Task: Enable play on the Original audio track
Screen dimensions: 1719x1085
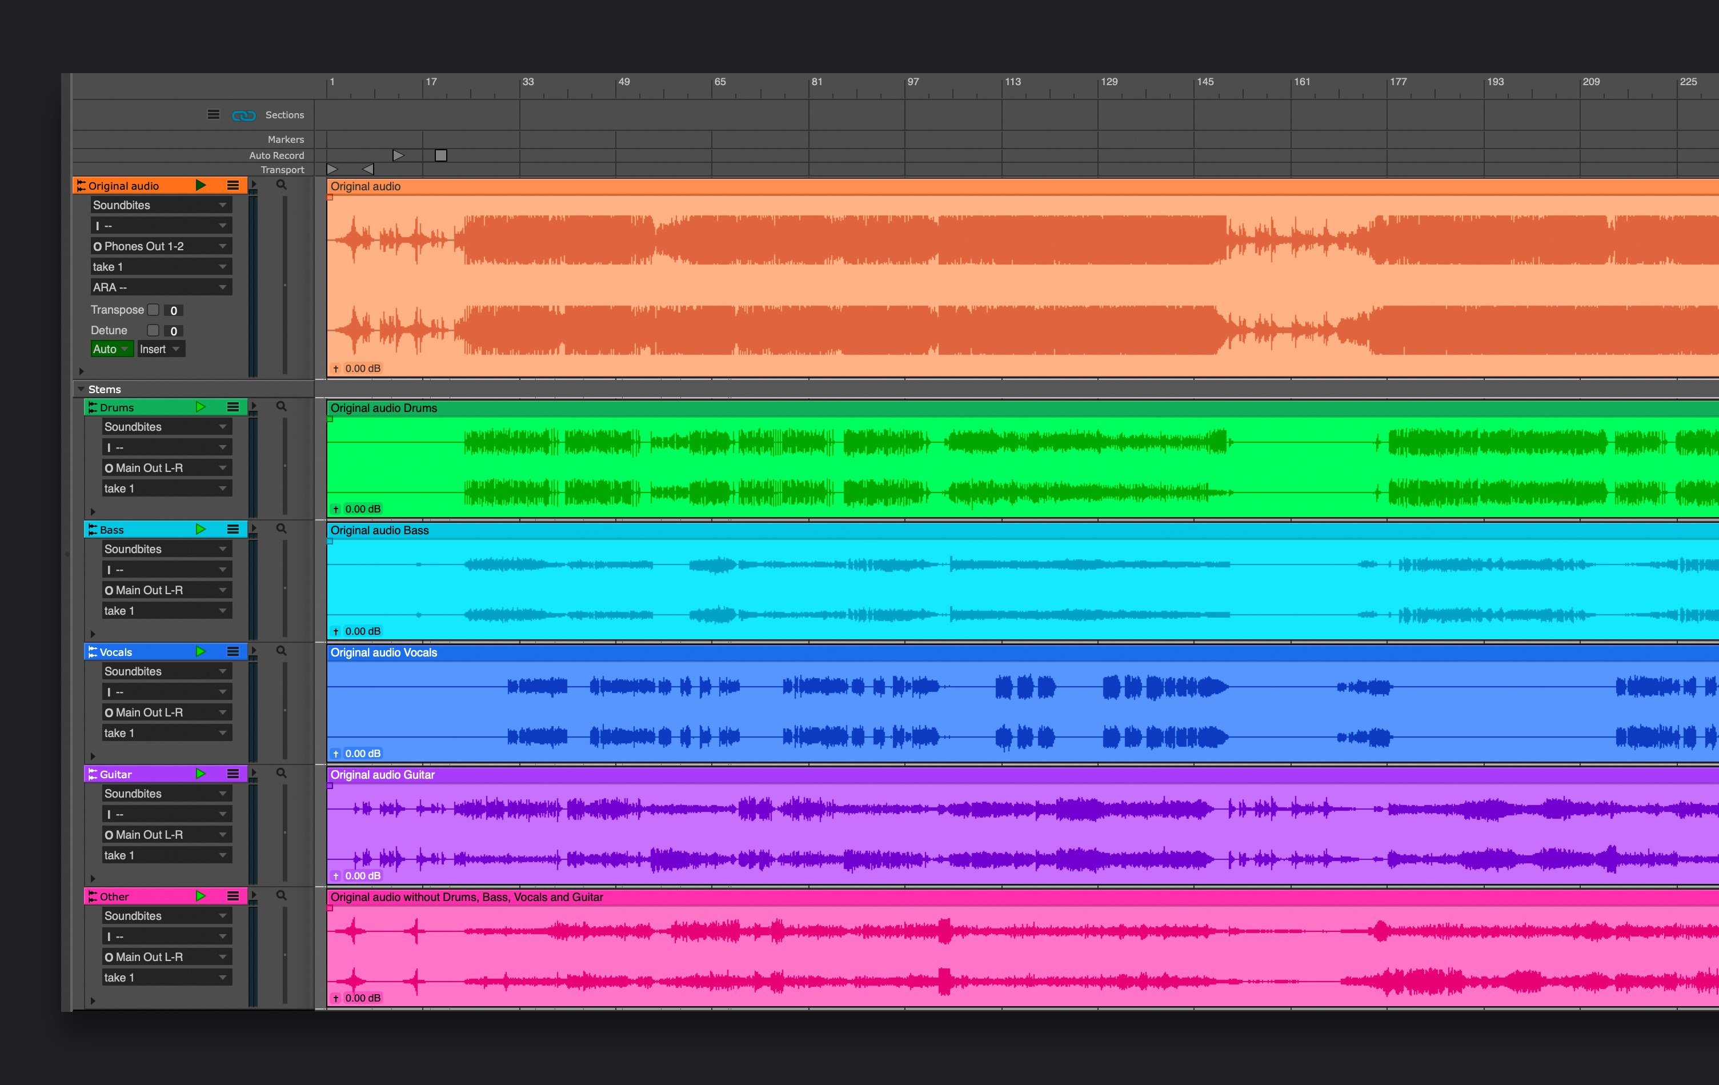Action: (x=201, y=186)
